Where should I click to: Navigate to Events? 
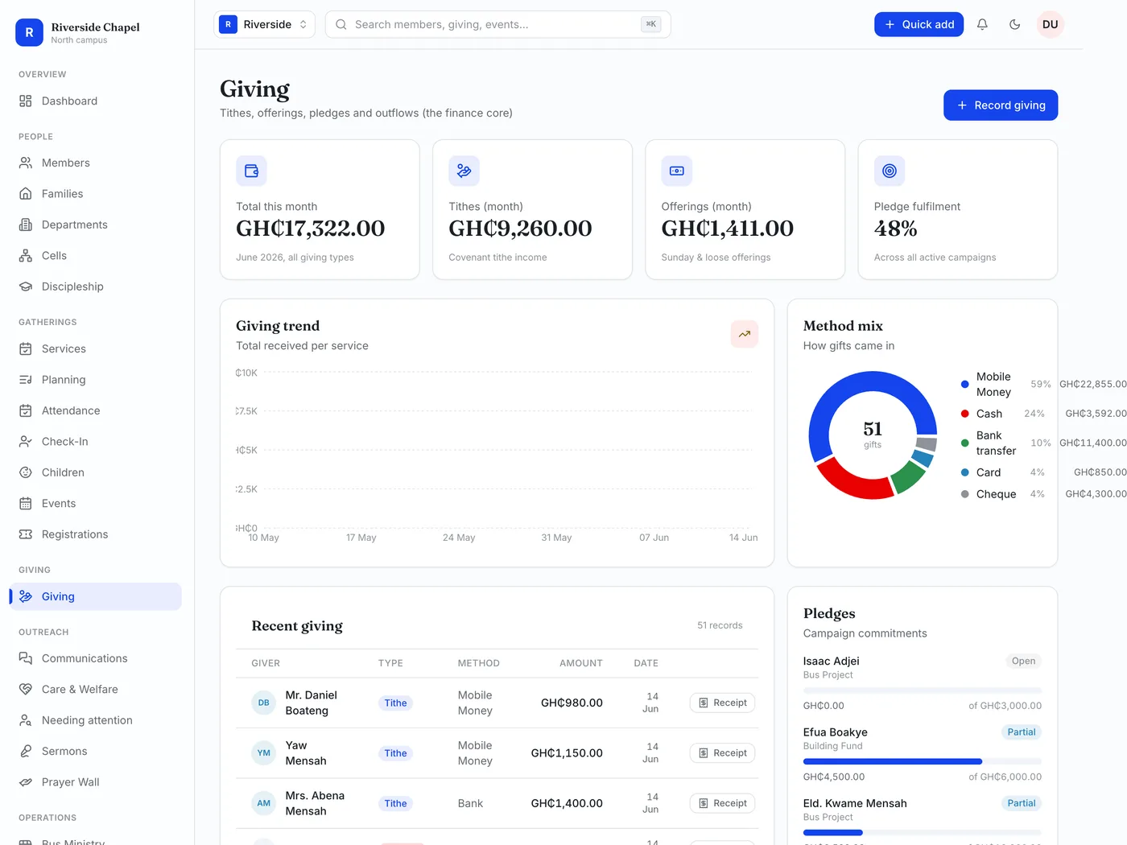[x=95, y=504]
